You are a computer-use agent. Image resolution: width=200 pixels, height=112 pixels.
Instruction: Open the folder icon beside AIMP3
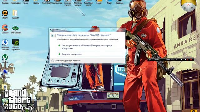[x=15, y=14]
